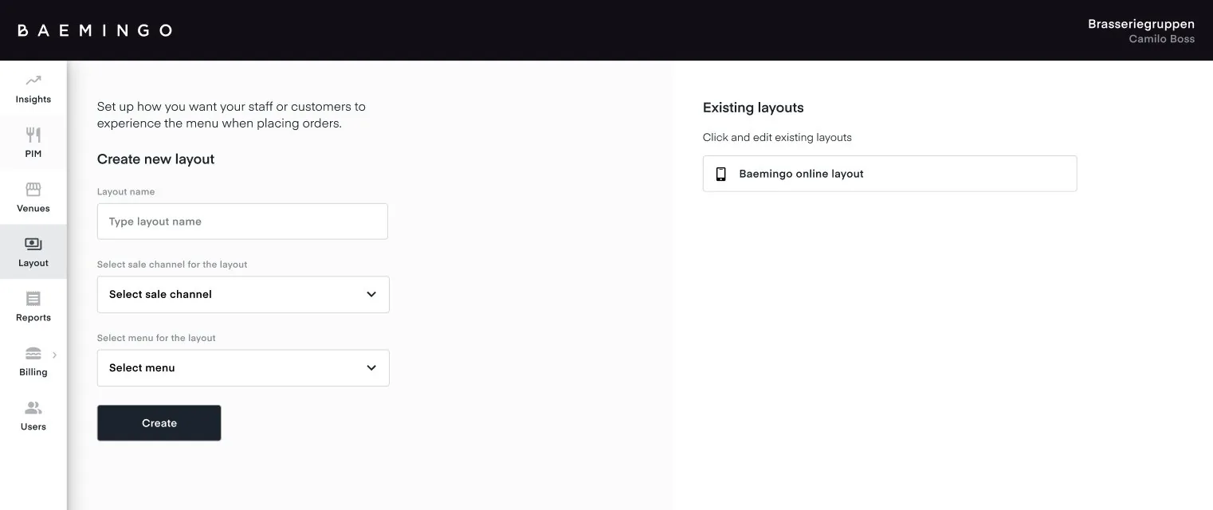Screen dimensions: 1213x510
Task: Click the arrow on sale channel dropdown
Action: (371, 295)
